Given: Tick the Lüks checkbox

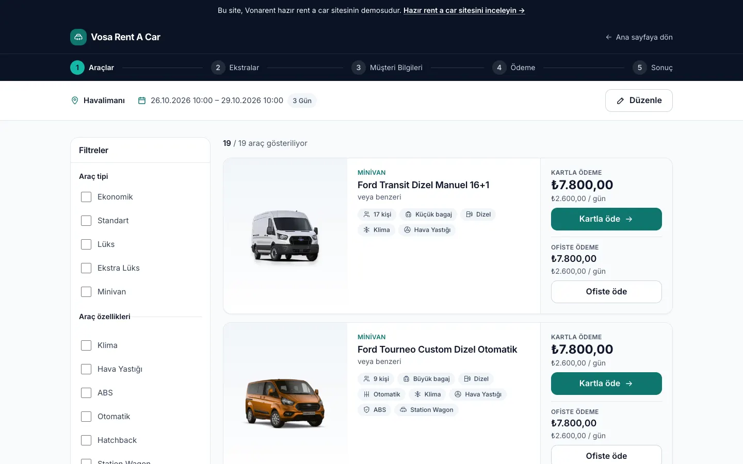Looking at the screenshot, I should tap(86, 244).
